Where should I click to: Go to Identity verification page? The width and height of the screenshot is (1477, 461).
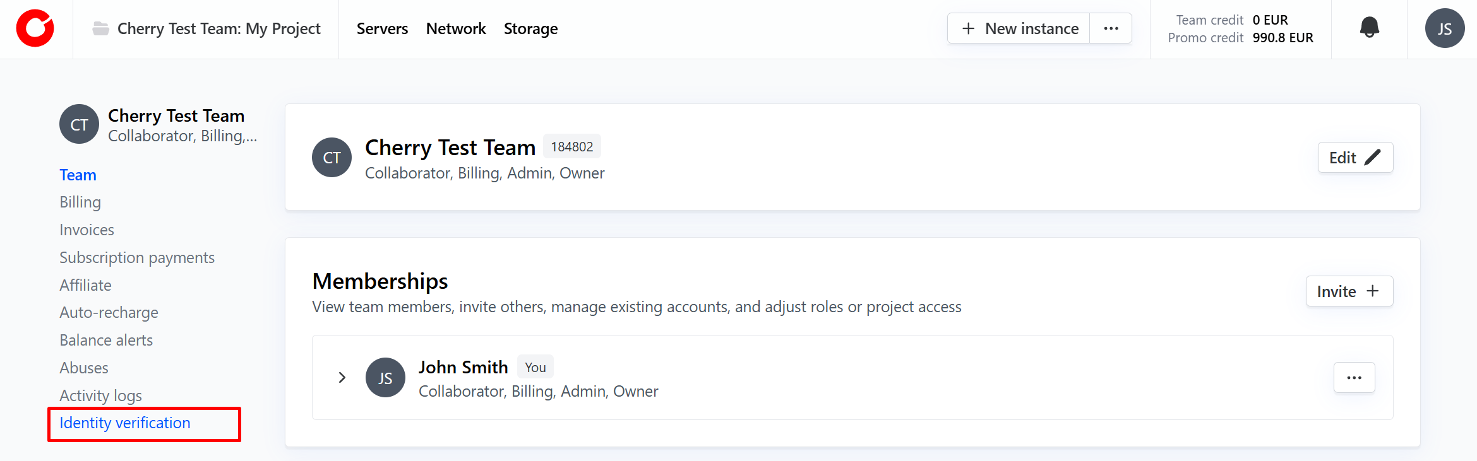tap(125, 423)
